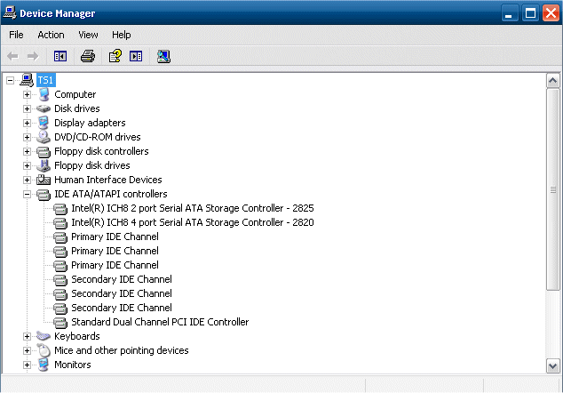Click the scrollbar down arrow
The width and height of the screenshot is (563, 393).
[552, 366]
